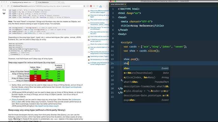Screen dimensions: 218x122
Task: Choose 'splice(index, howMany)' autocomplete suggestion
Action: pyautogui.click(x=146, y=77)
